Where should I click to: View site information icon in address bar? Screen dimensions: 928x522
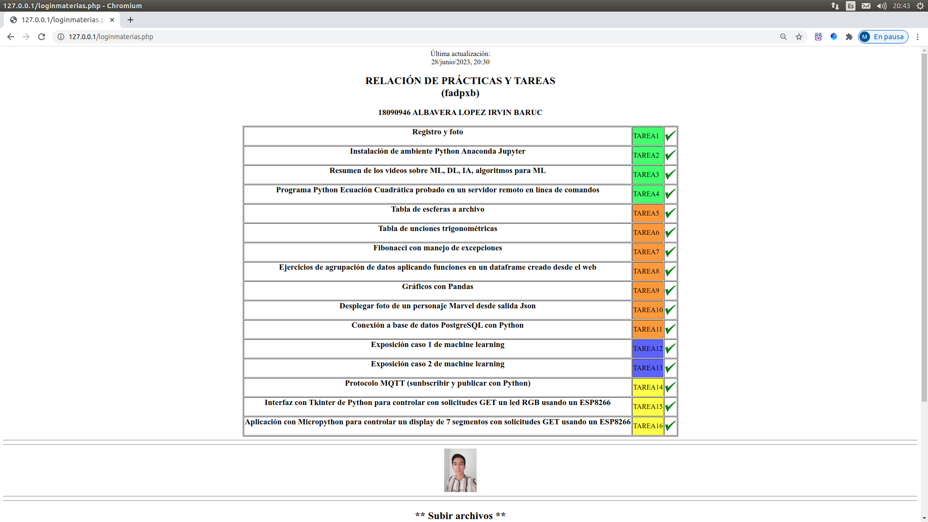(61, 37)
